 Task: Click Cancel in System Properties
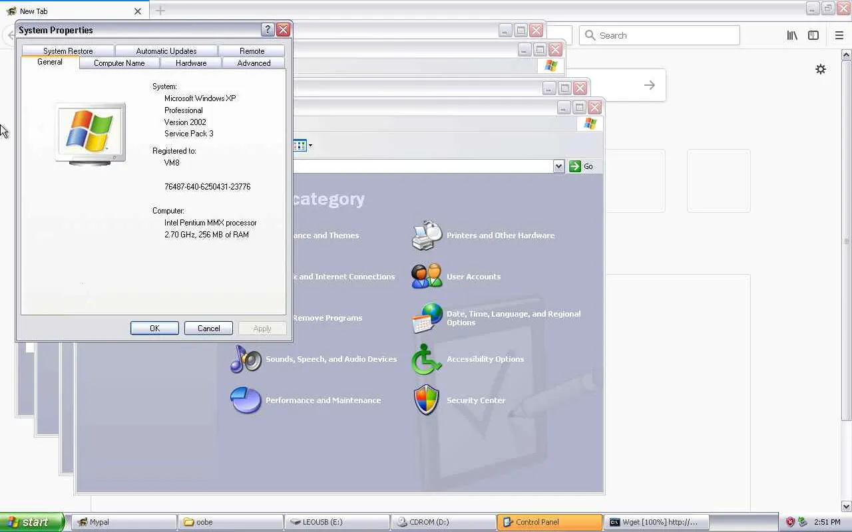coord(208,329)
